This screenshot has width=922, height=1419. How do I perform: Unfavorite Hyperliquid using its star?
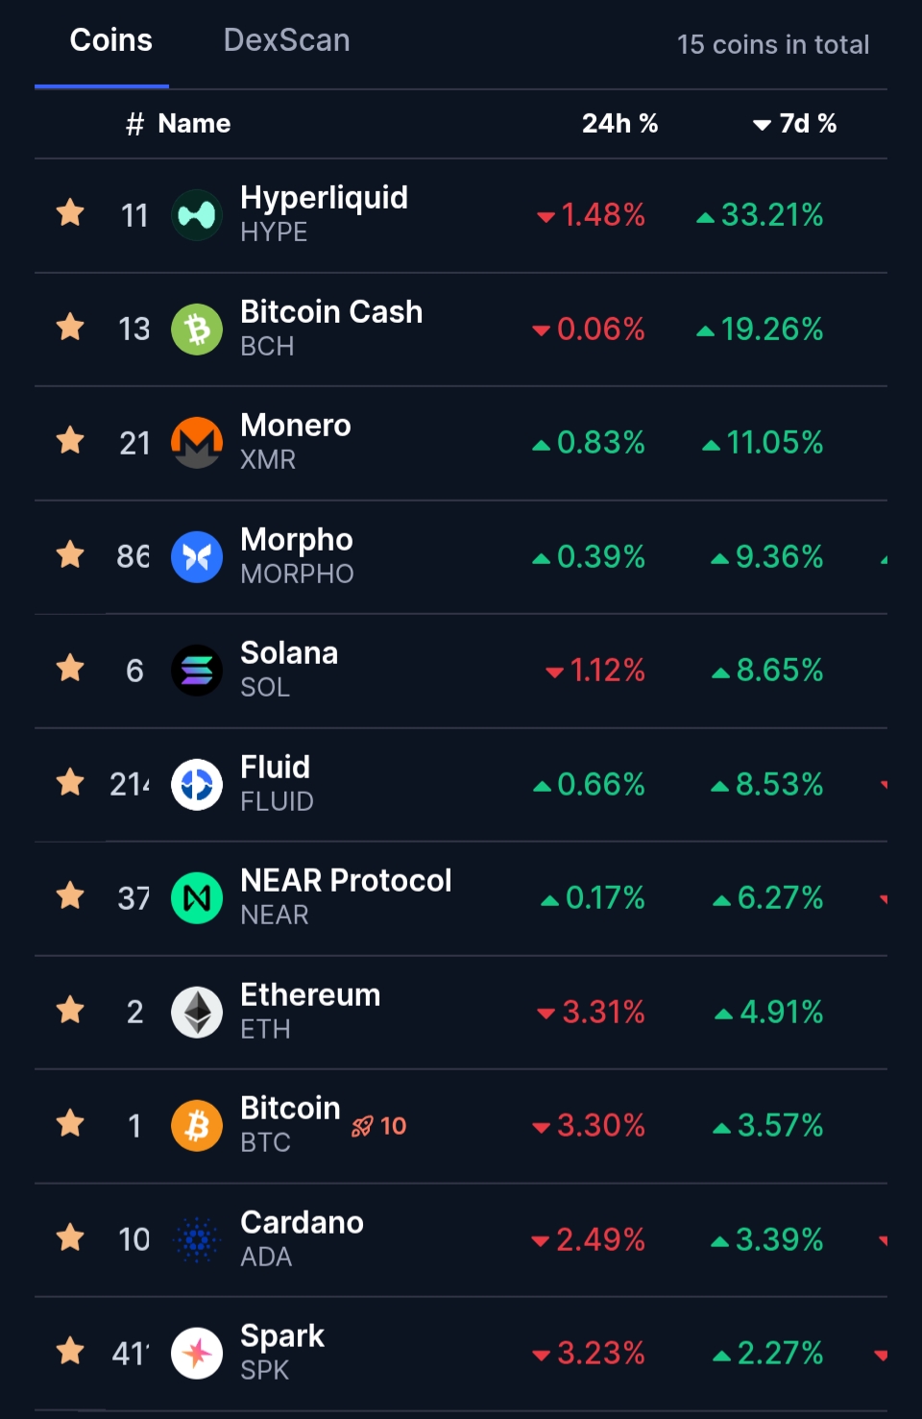[70, 212]
